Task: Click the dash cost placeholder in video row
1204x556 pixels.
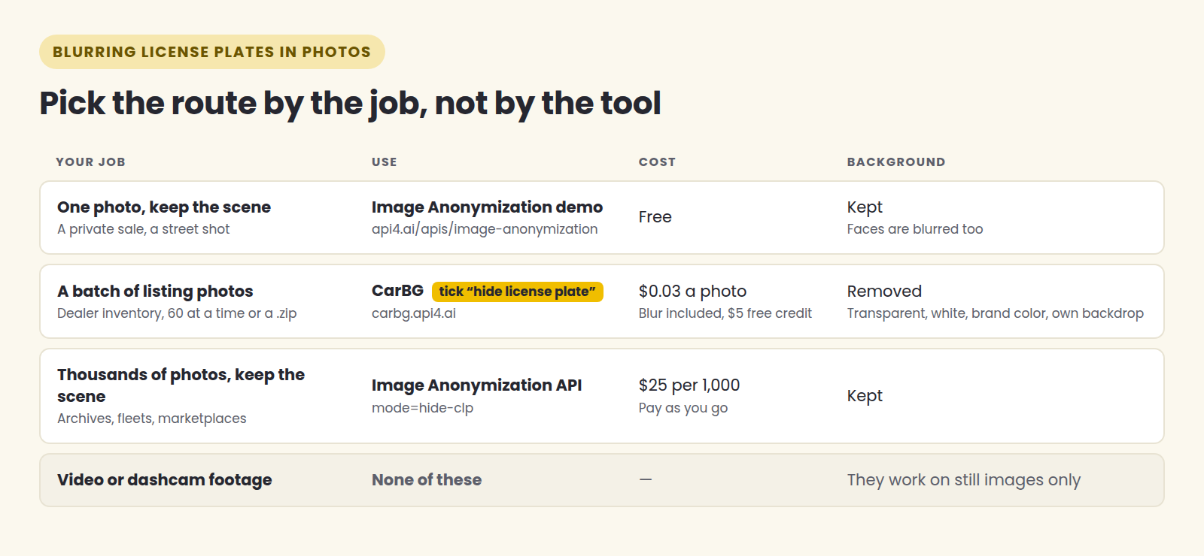Action: 646,479
